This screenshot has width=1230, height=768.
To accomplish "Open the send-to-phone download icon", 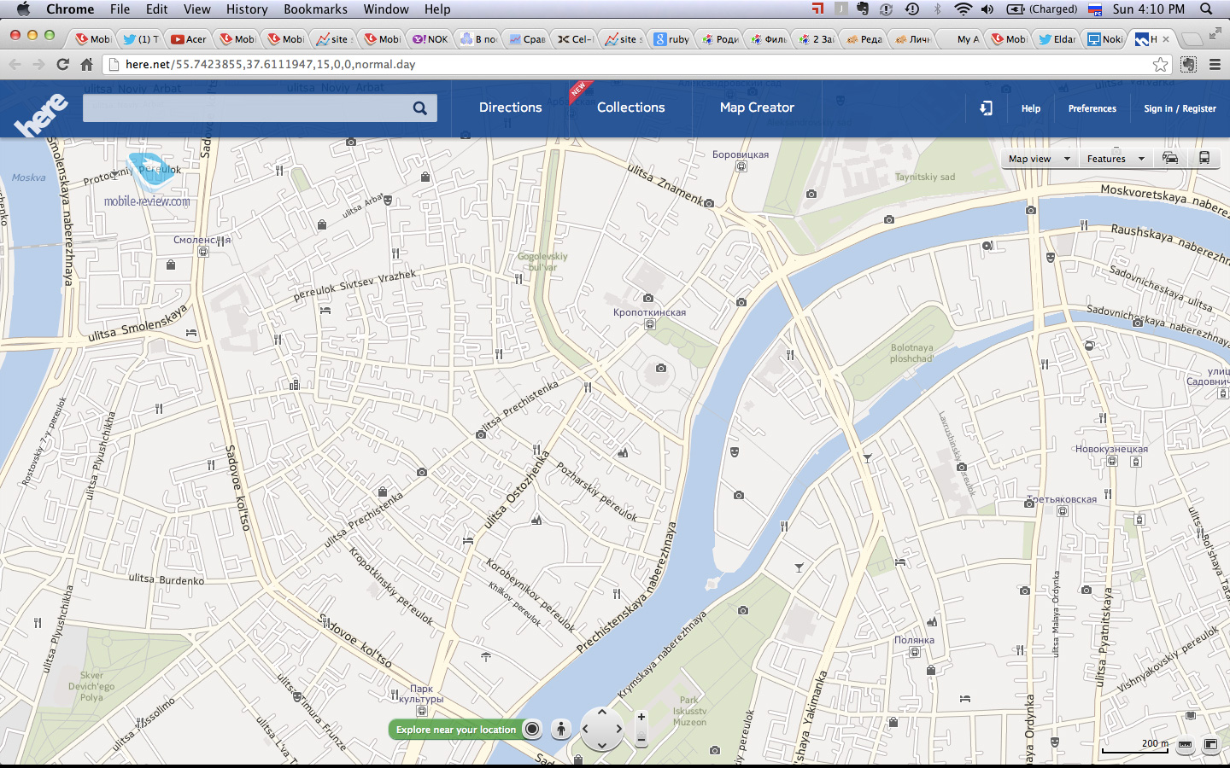I will [x=986, y=108].
